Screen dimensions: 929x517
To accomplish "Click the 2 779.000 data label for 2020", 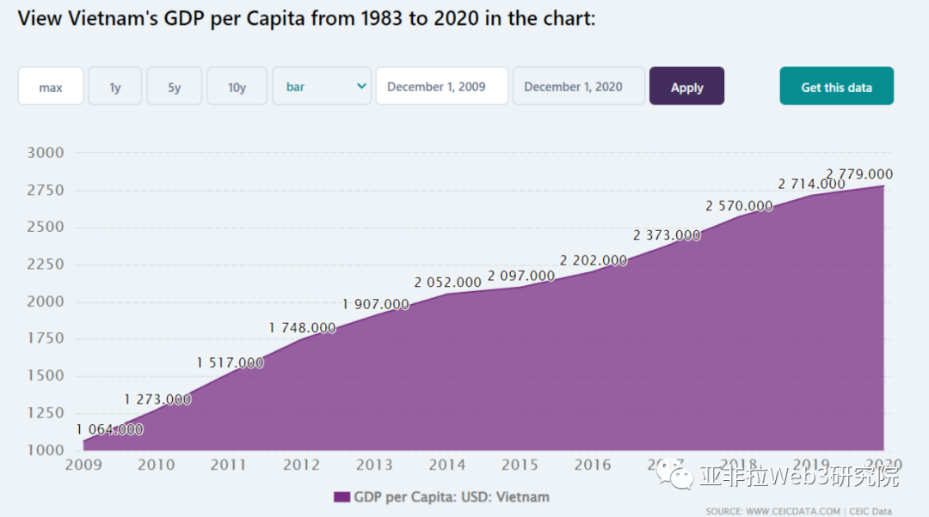I will click(x=859, y=174).
